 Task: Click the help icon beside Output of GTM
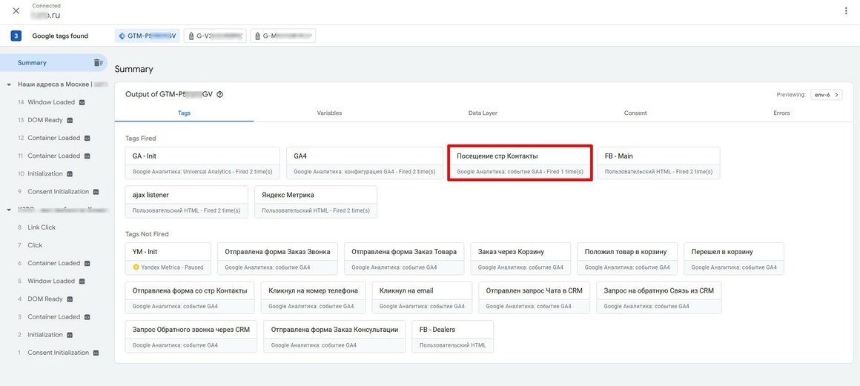click(x=220, y=94)
